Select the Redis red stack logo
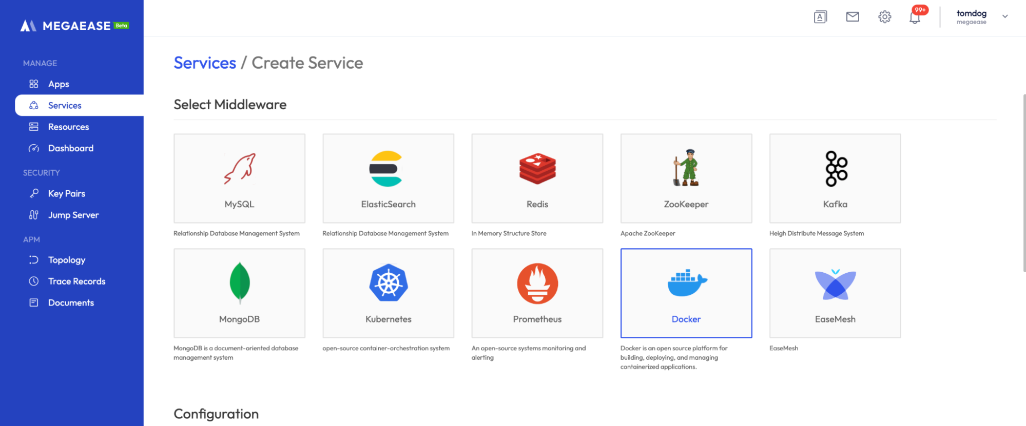This screenshot has height=426, width=1026. tap(537, 169)
